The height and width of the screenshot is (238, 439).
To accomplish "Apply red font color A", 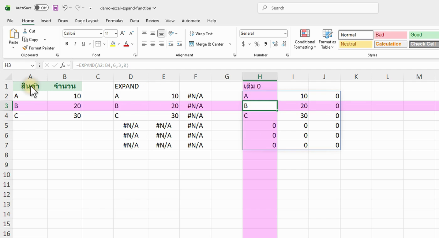I will coord(126,44).
